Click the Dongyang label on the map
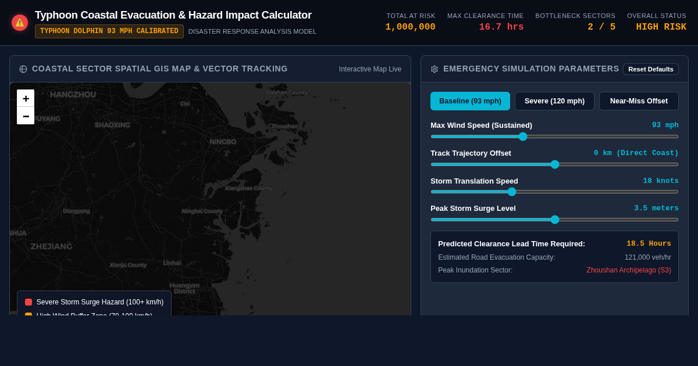698x366 pixels. coord(76,211)
